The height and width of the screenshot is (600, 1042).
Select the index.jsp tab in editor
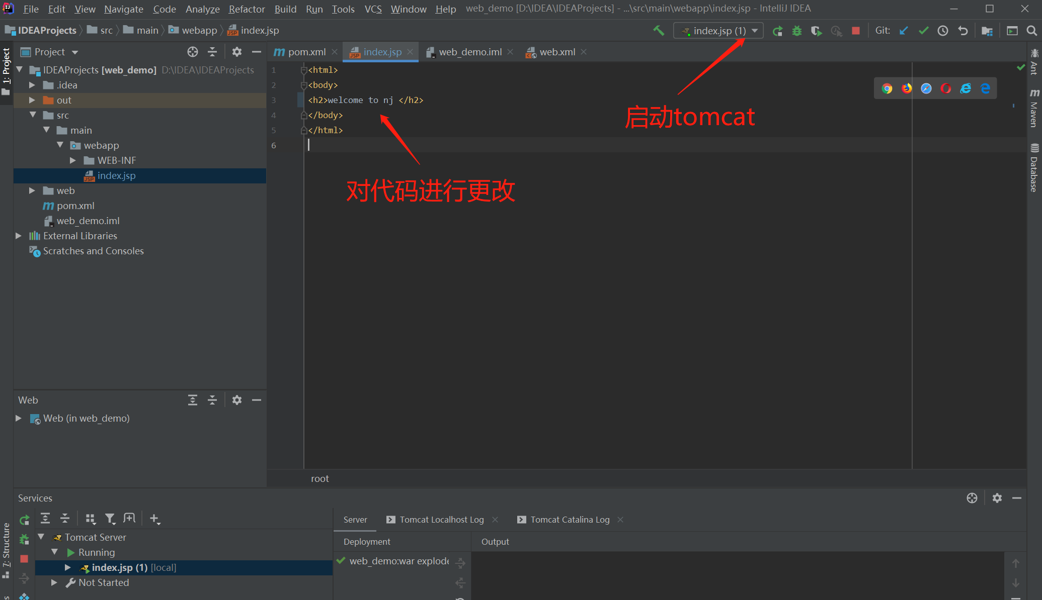(x=379, y=51)
